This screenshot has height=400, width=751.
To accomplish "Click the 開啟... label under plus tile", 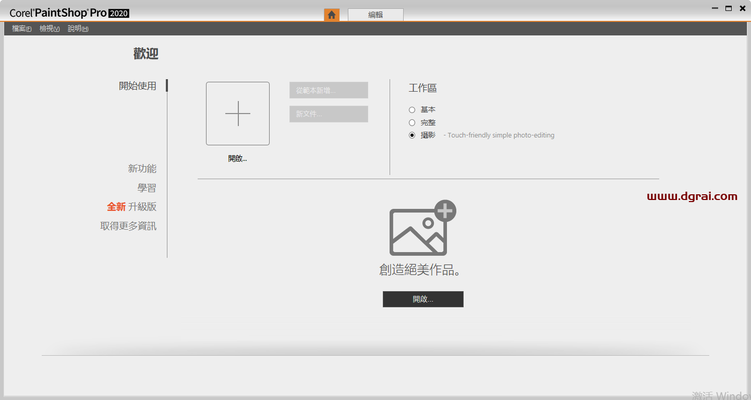I will 237,158.
